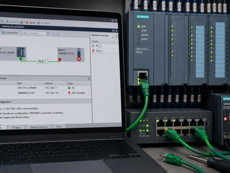This screenshot has width=230, height=173.
Task: Click the Diagnostics section header
Action: point(46,101)
